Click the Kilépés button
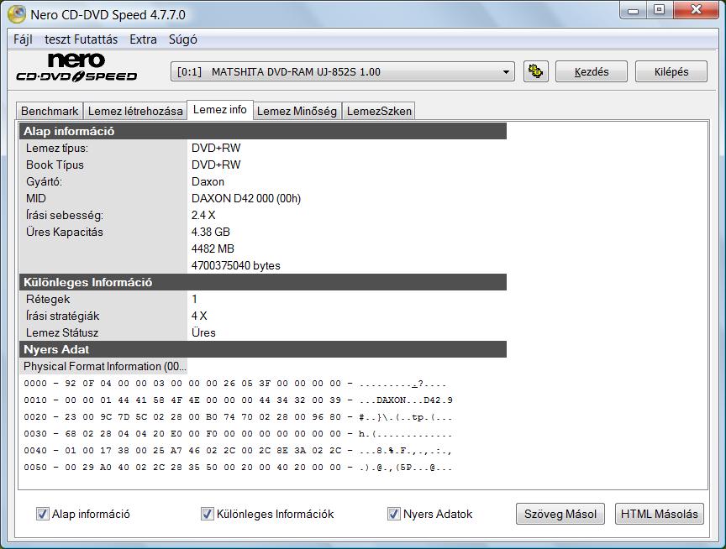The image size is (726, 549). [671, 71]
